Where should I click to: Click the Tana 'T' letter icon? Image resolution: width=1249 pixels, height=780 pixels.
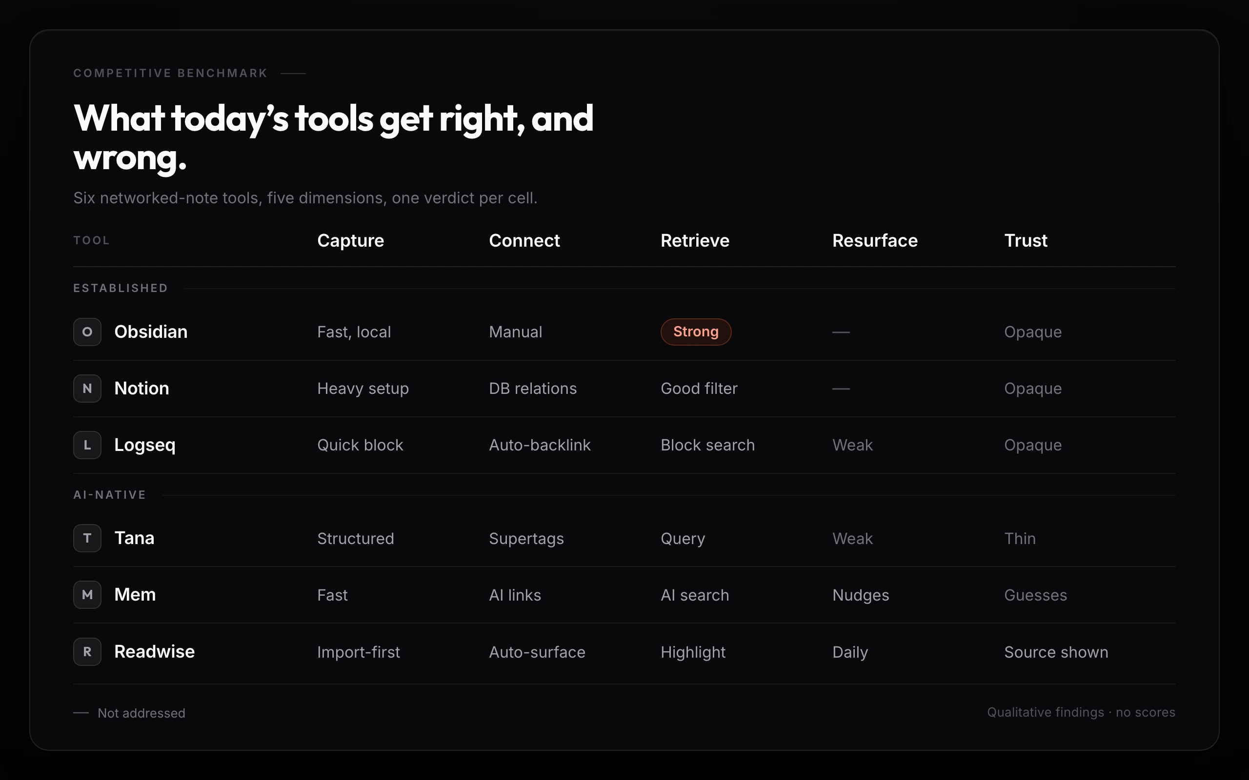point(87,538)
